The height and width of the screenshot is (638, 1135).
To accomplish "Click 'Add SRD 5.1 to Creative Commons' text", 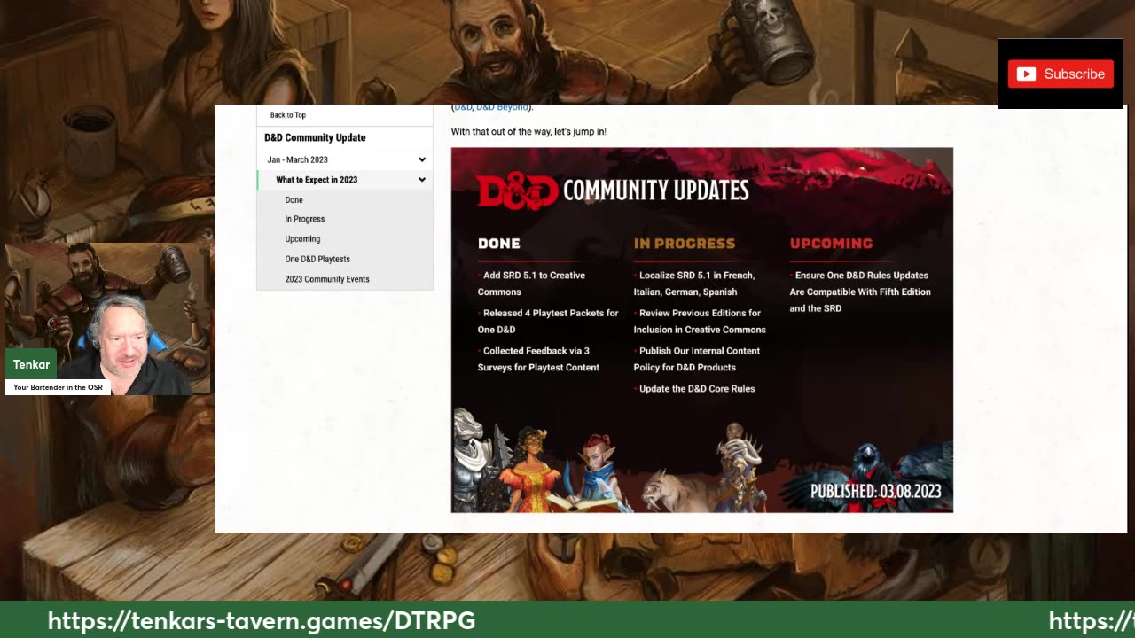I will (x=531, y=284).
